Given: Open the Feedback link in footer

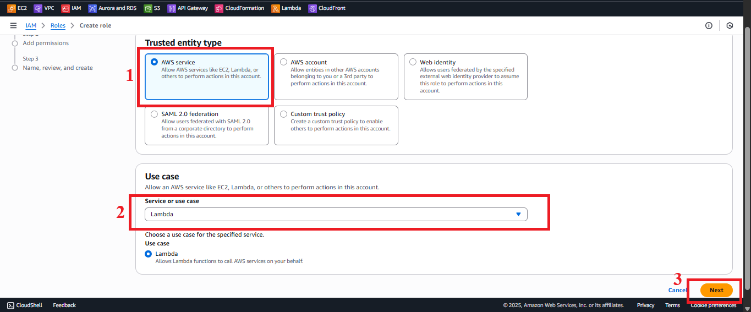Looking at the screenshot, I should [x=64, y=305].
